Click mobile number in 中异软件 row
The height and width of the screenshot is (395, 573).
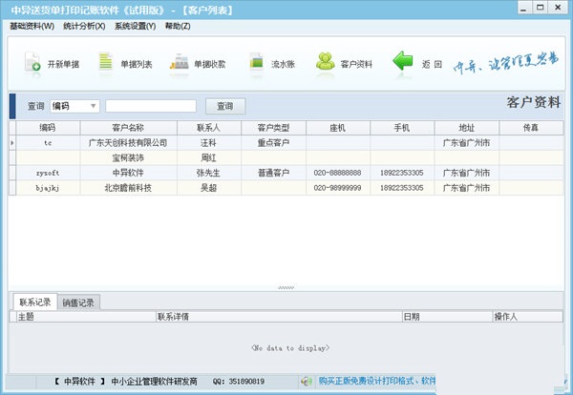click(x=402, y=173)
